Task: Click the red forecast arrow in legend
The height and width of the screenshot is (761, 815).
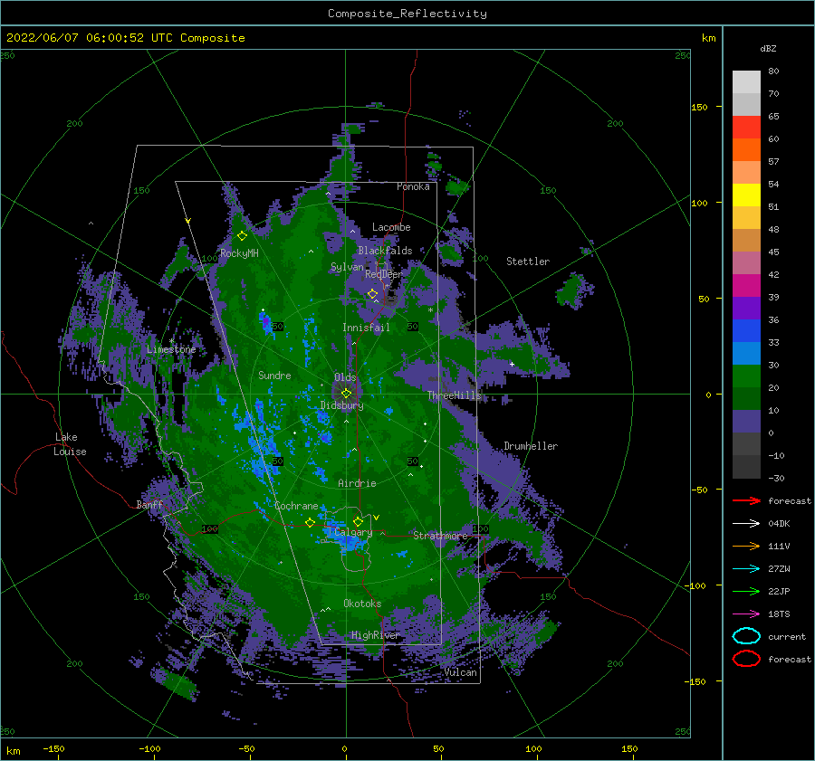Action: tap(746, 500)
